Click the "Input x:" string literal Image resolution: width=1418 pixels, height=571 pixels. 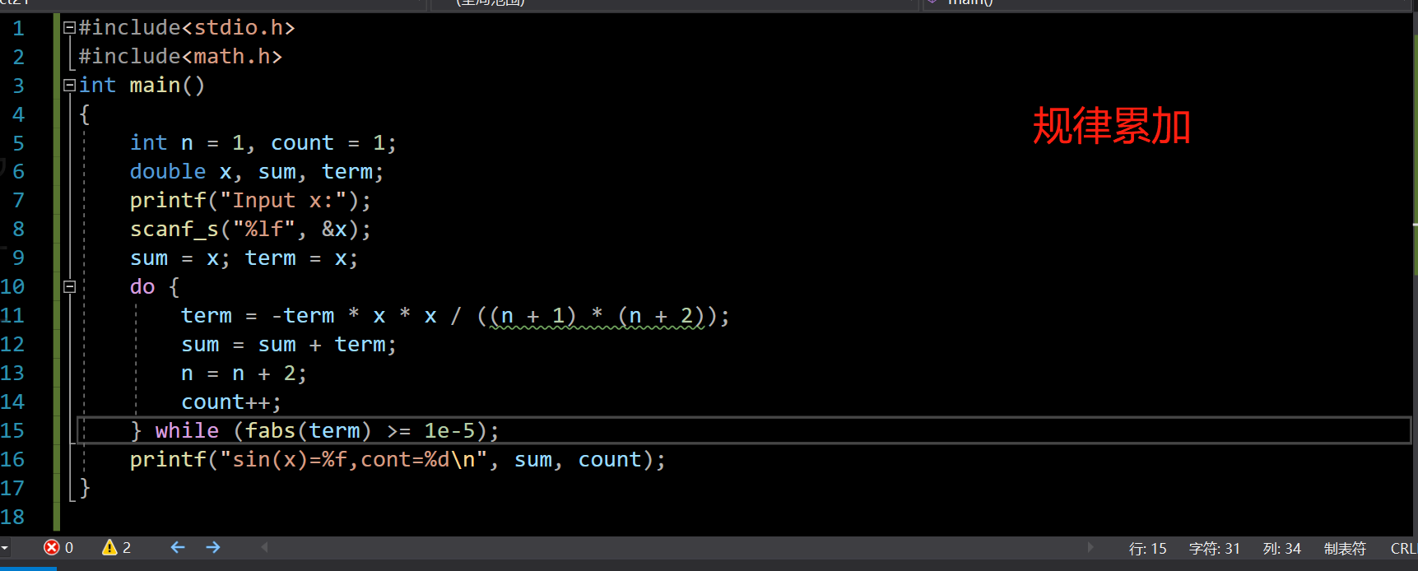pos(283,201)
